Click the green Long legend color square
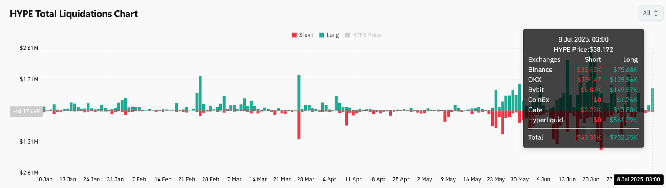666x188 pixels. tap(322, 35)
